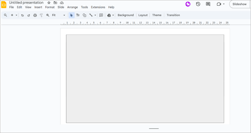The width and height of the screenshot is (251, 133).
Task: Open the Fit zoom level dropdown
Action: tap(58, 15)
